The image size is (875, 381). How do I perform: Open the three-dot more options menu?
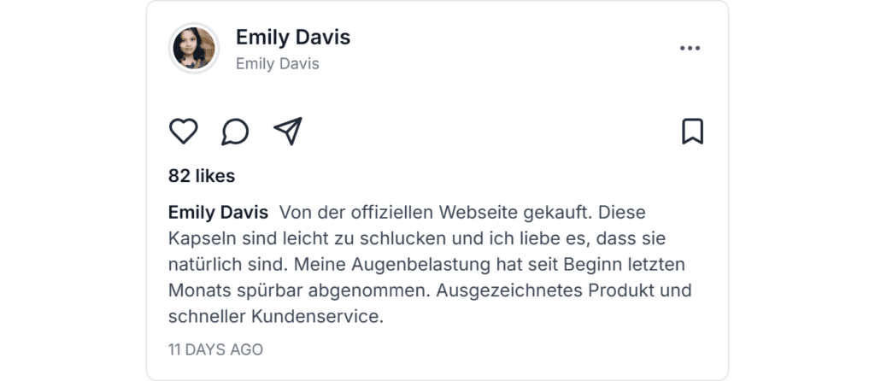coord(690,49)
